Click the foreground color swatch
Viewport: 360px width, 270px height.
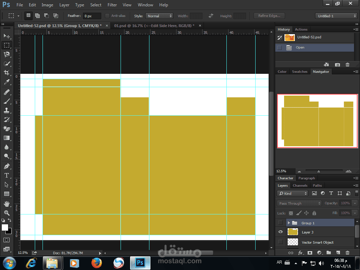click(x=5, y=227)
